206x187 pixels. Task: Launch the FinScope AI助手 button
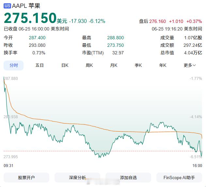179,178
